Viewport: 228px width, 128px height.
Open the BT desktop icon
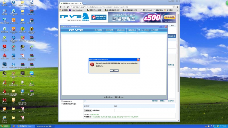point(13,101)
